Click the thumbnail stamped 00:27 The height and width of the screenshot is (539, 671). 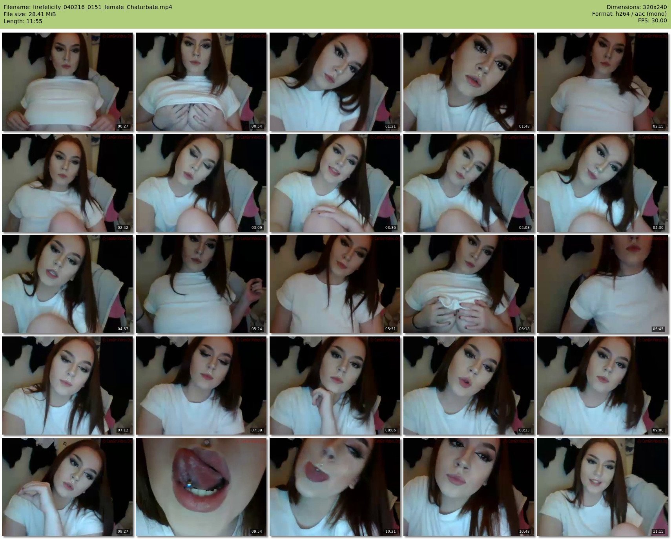[x=67, y=82]
